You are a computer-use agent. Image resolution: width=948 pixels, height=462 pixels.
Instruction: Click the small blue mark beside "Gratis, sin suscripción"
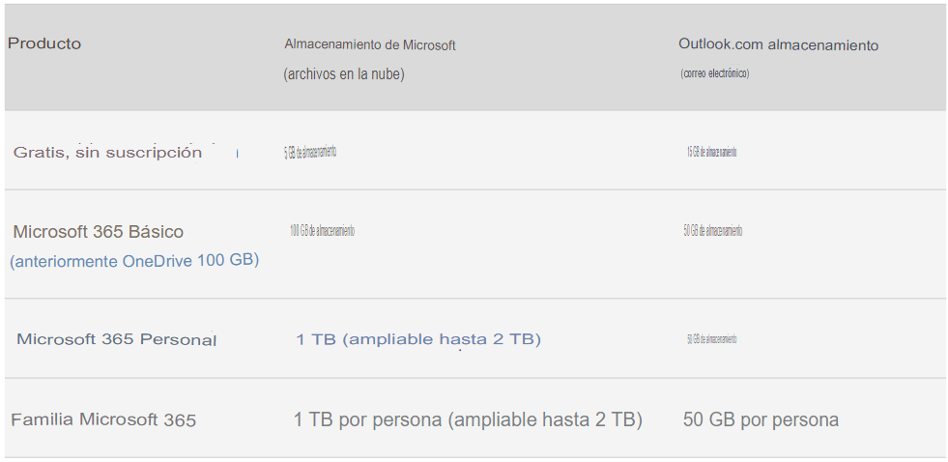237,155
